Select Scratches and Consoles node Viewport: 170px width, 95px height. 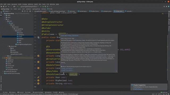12,73
